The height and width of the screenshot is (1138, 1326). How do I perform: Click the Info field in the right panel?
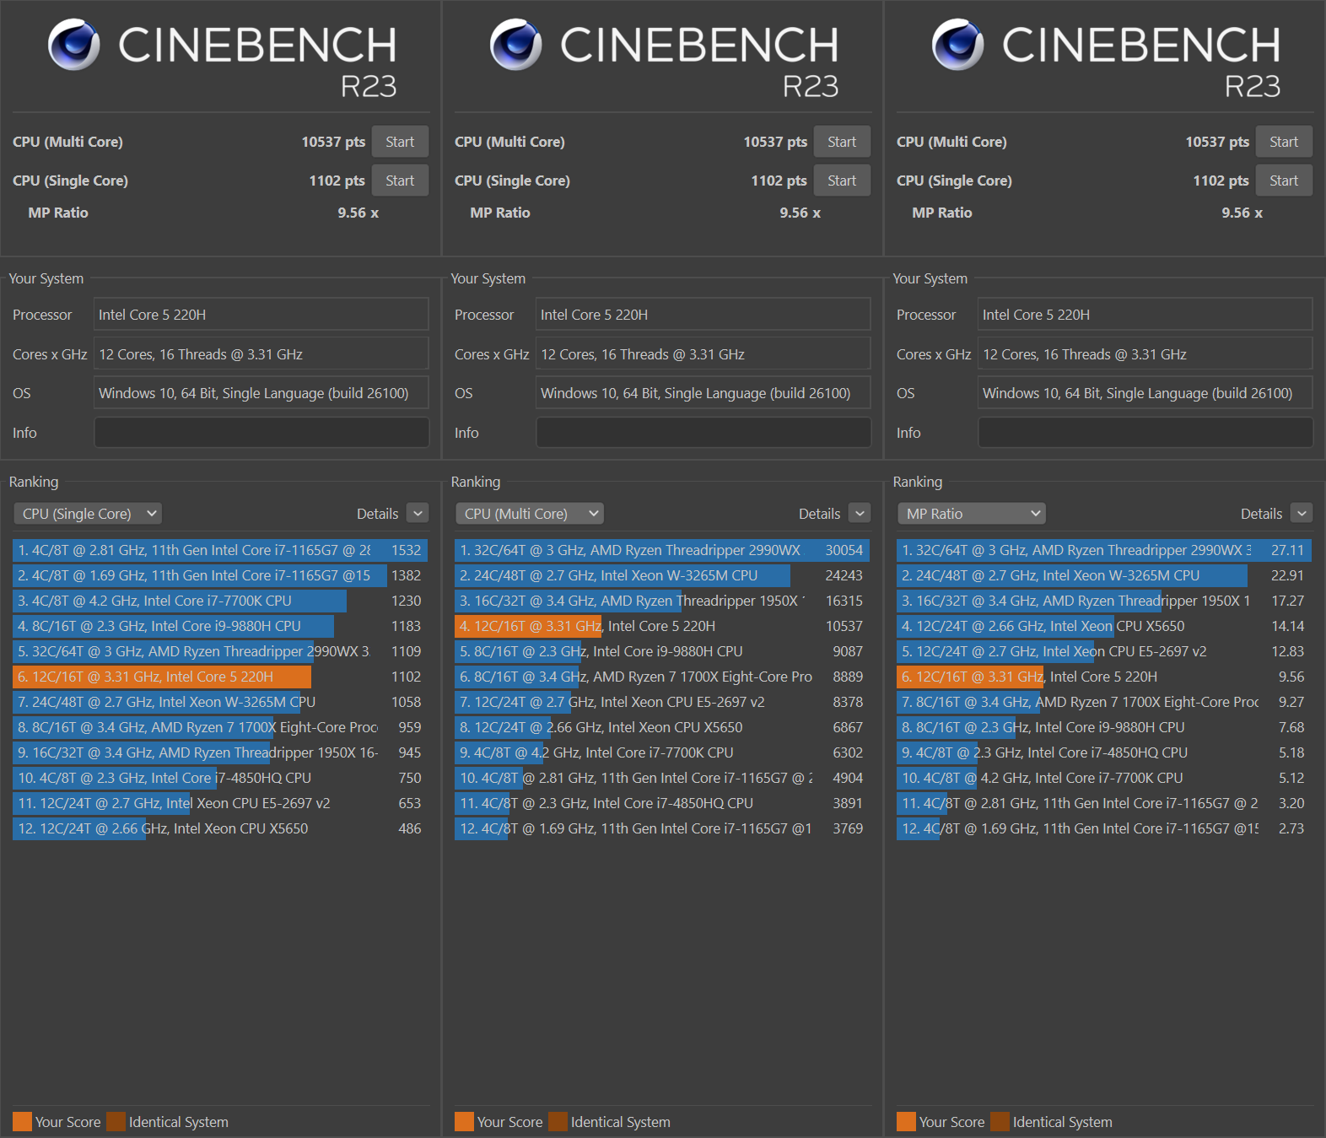[x=1145, y=432]
